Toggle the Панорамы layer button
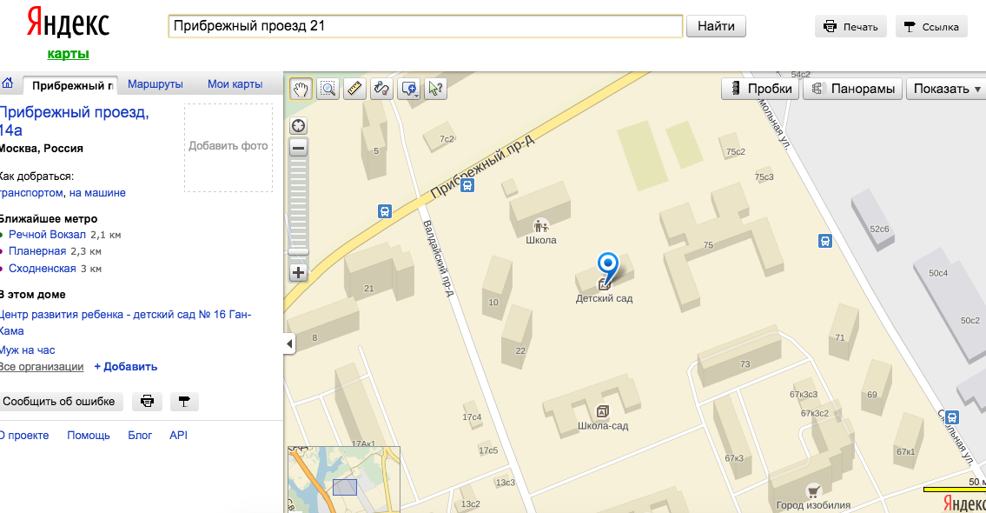Viewport: 986px width, 513px height. [853, 89]
